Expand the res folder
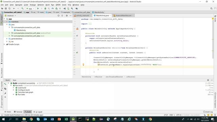Image resolution: width=217 pixels, height=122 pixels. [x=7, y=41]
